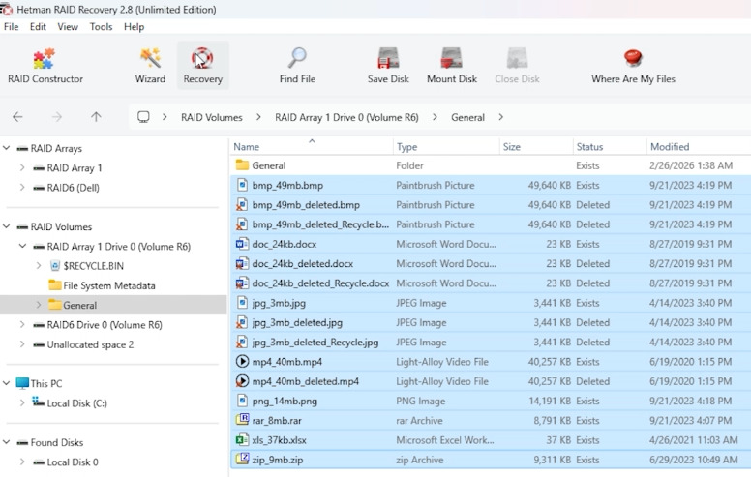Click the Recovery toolbar button
Viewport: 751px width, 477px height.
[202, 66]
